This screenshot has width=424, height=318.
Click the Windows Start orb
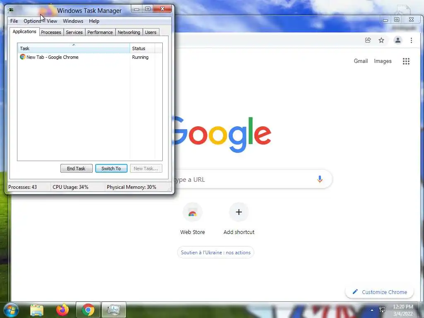tap(11, 310)
